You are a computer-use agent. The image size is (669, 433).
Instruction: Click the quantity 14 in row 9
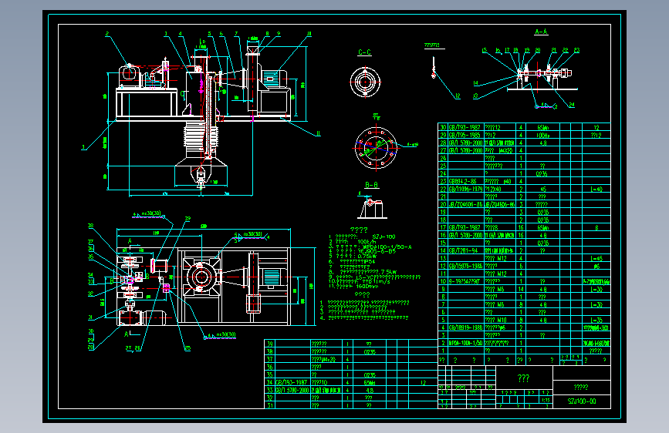pos(521,290)
